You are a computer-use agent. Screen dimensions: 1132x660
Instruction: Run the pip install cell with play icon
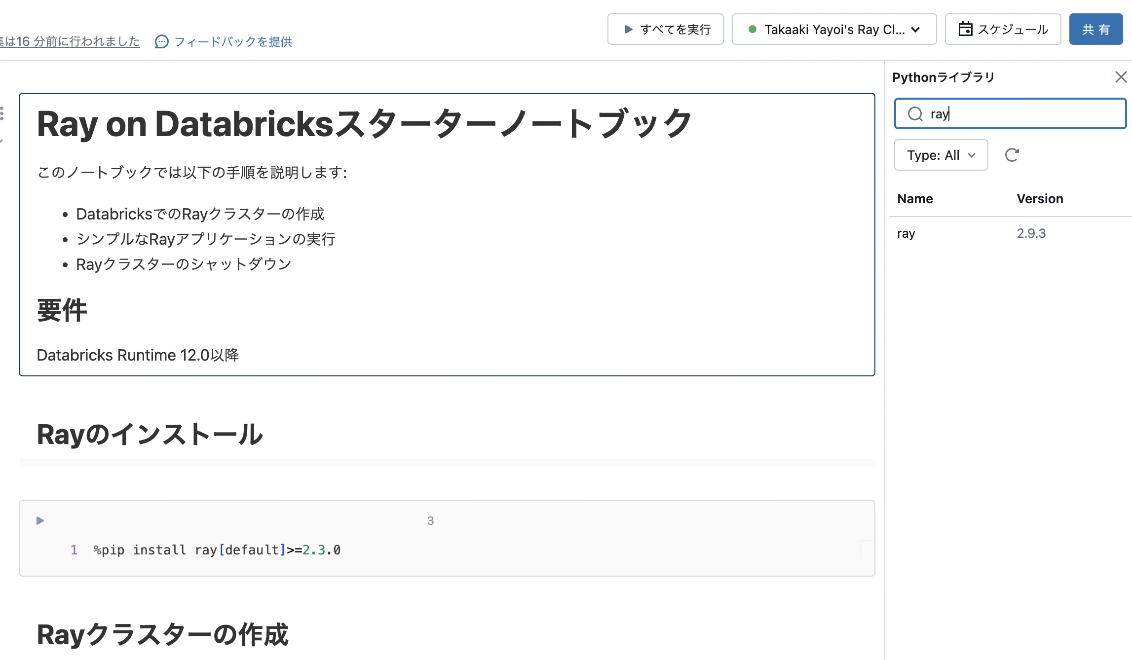pyautogui.click(x=40, y=520)
